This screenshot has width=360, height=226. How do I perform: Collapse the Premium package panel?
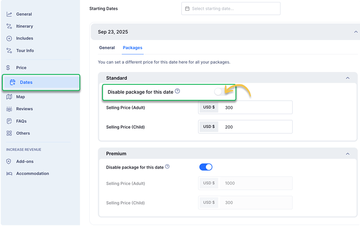click(x=348, y=154)
